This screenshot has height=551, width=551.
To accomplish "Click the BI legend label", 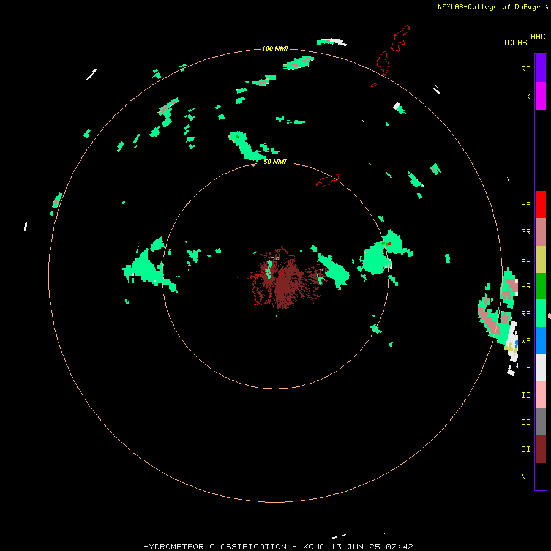I will point(525,449).
